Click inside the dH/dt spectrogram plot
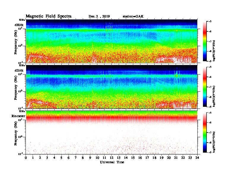The image size is (235, 181). (112, 41)
